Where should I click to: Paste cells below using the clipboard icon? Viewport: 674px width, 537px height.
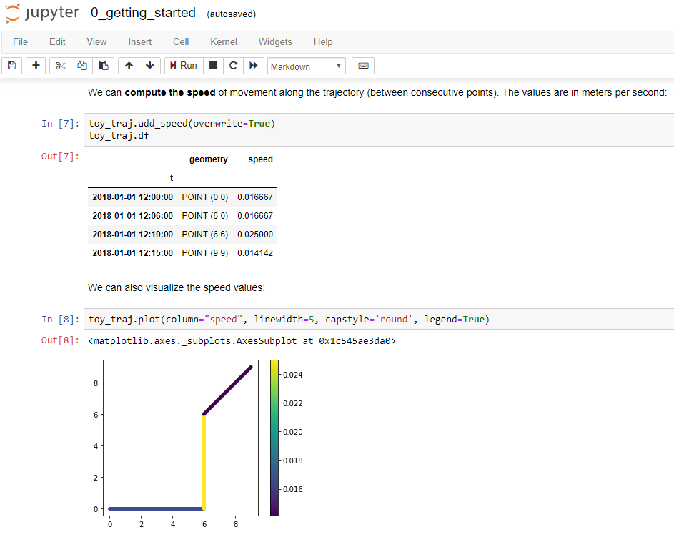(x=101, y=65)
